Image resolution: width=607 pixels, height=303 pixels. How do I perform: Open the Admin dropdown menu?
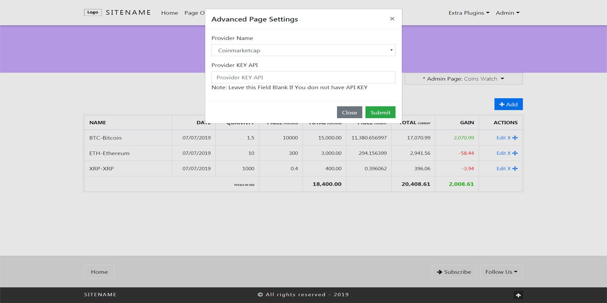pyautogui.click(x=507, y=13)
